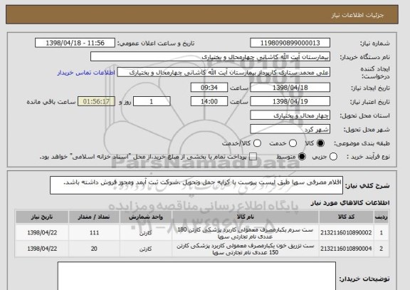Click the واحد شمارش column header
Image resolution: width=410 pixels, height=290 pixels.
click(x=146, y=217)
